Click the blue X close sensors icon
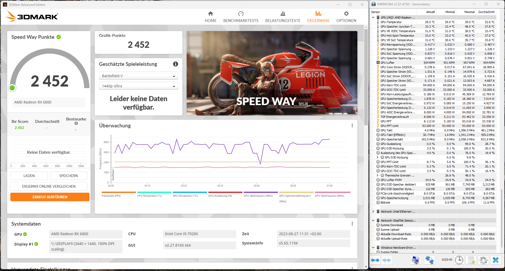 (x=496, y=260)
